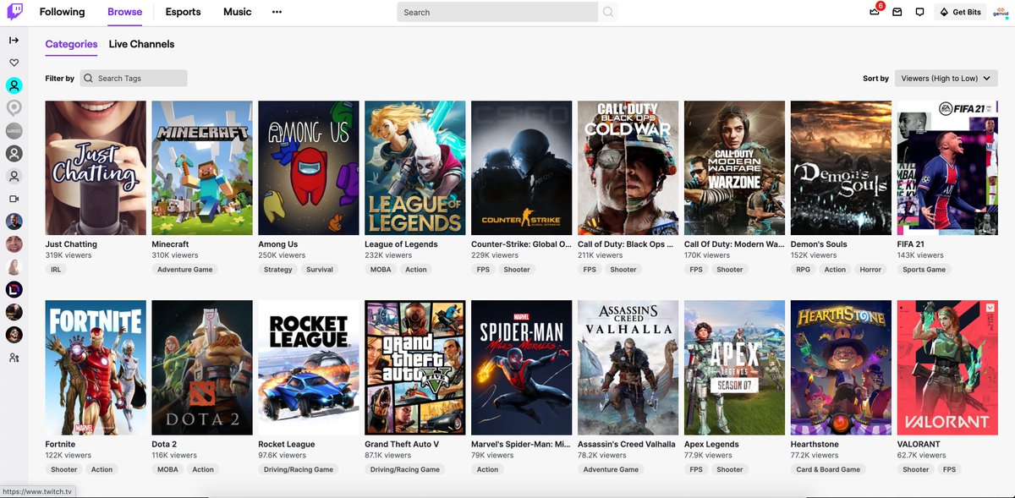Toggle the FPS tag under Fortnite
1015x498 pixels.
[63, 469]
